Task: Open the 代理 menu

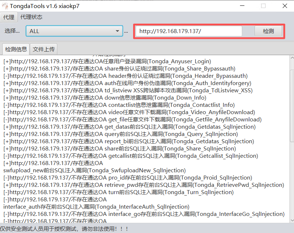Action: [9, 17]
